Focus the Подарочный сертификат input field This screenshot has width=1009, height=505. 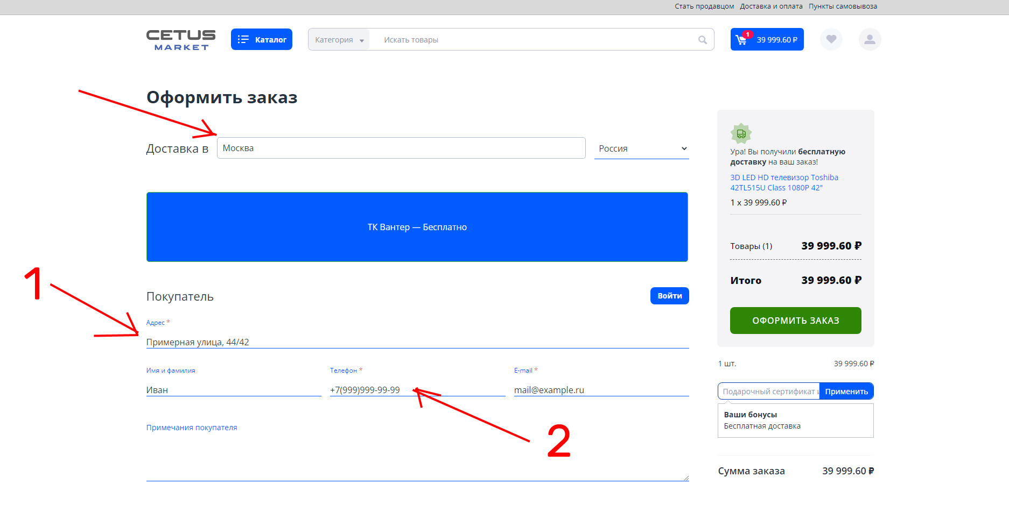pos(768,392)
